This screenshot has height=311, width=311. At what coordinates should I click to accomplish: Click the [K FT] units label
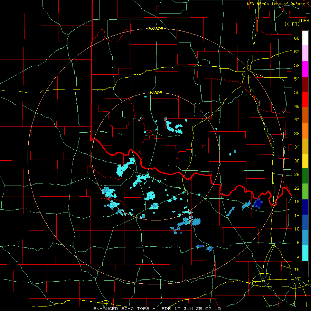coord(292,24)
